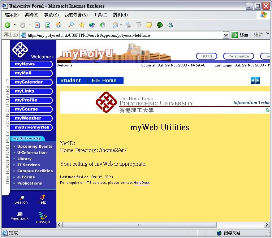The image size is (272, 238).
Task: Click the green ICQ flower icon
Action: coord(160,25)
